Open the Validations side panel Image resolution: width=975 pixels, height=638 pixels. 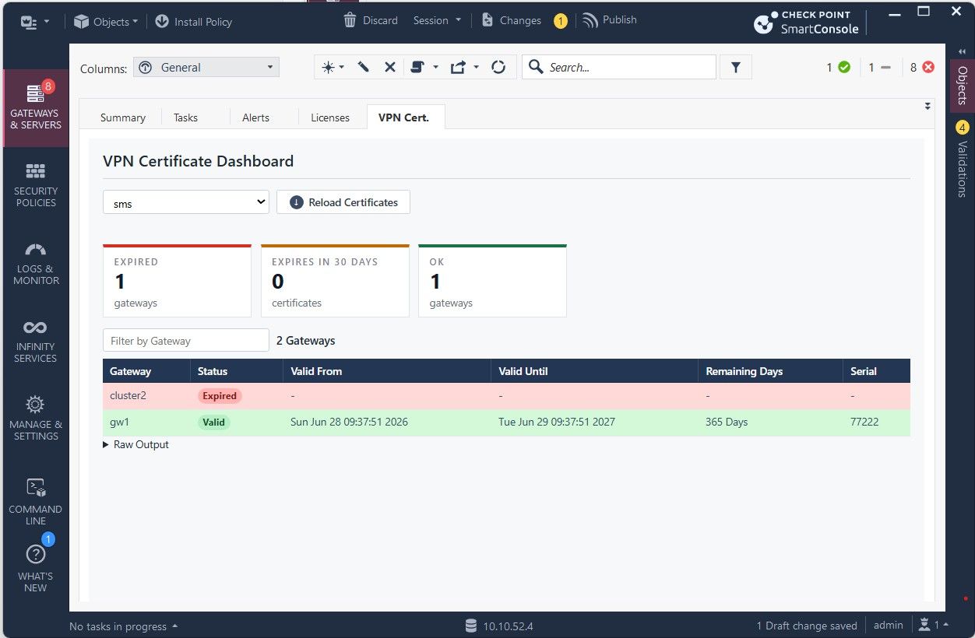962,159
